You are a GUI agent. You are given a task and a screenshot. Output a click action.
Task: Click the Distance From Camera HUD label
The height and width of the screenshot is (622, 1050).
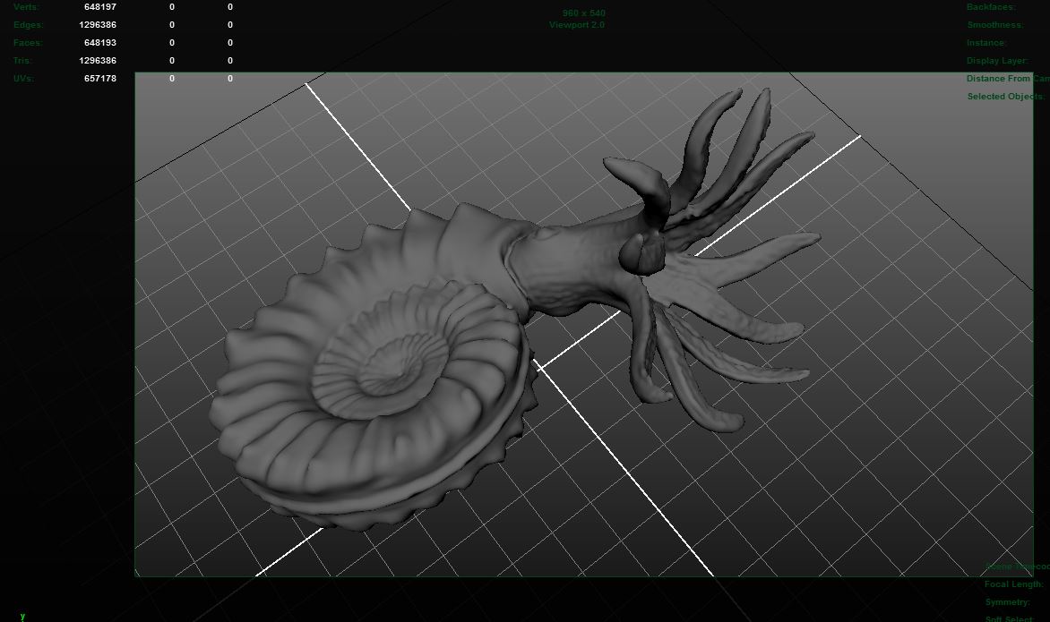click(x=1008, y=78)
